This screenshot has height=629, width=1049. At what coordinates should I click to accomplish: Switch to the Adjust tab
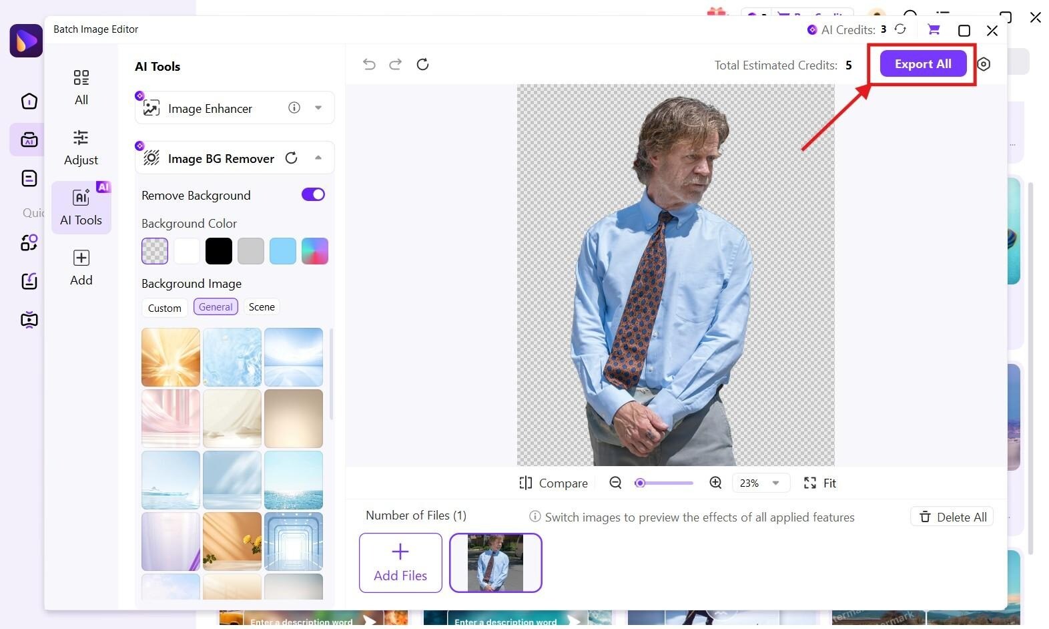pos(81,148)
